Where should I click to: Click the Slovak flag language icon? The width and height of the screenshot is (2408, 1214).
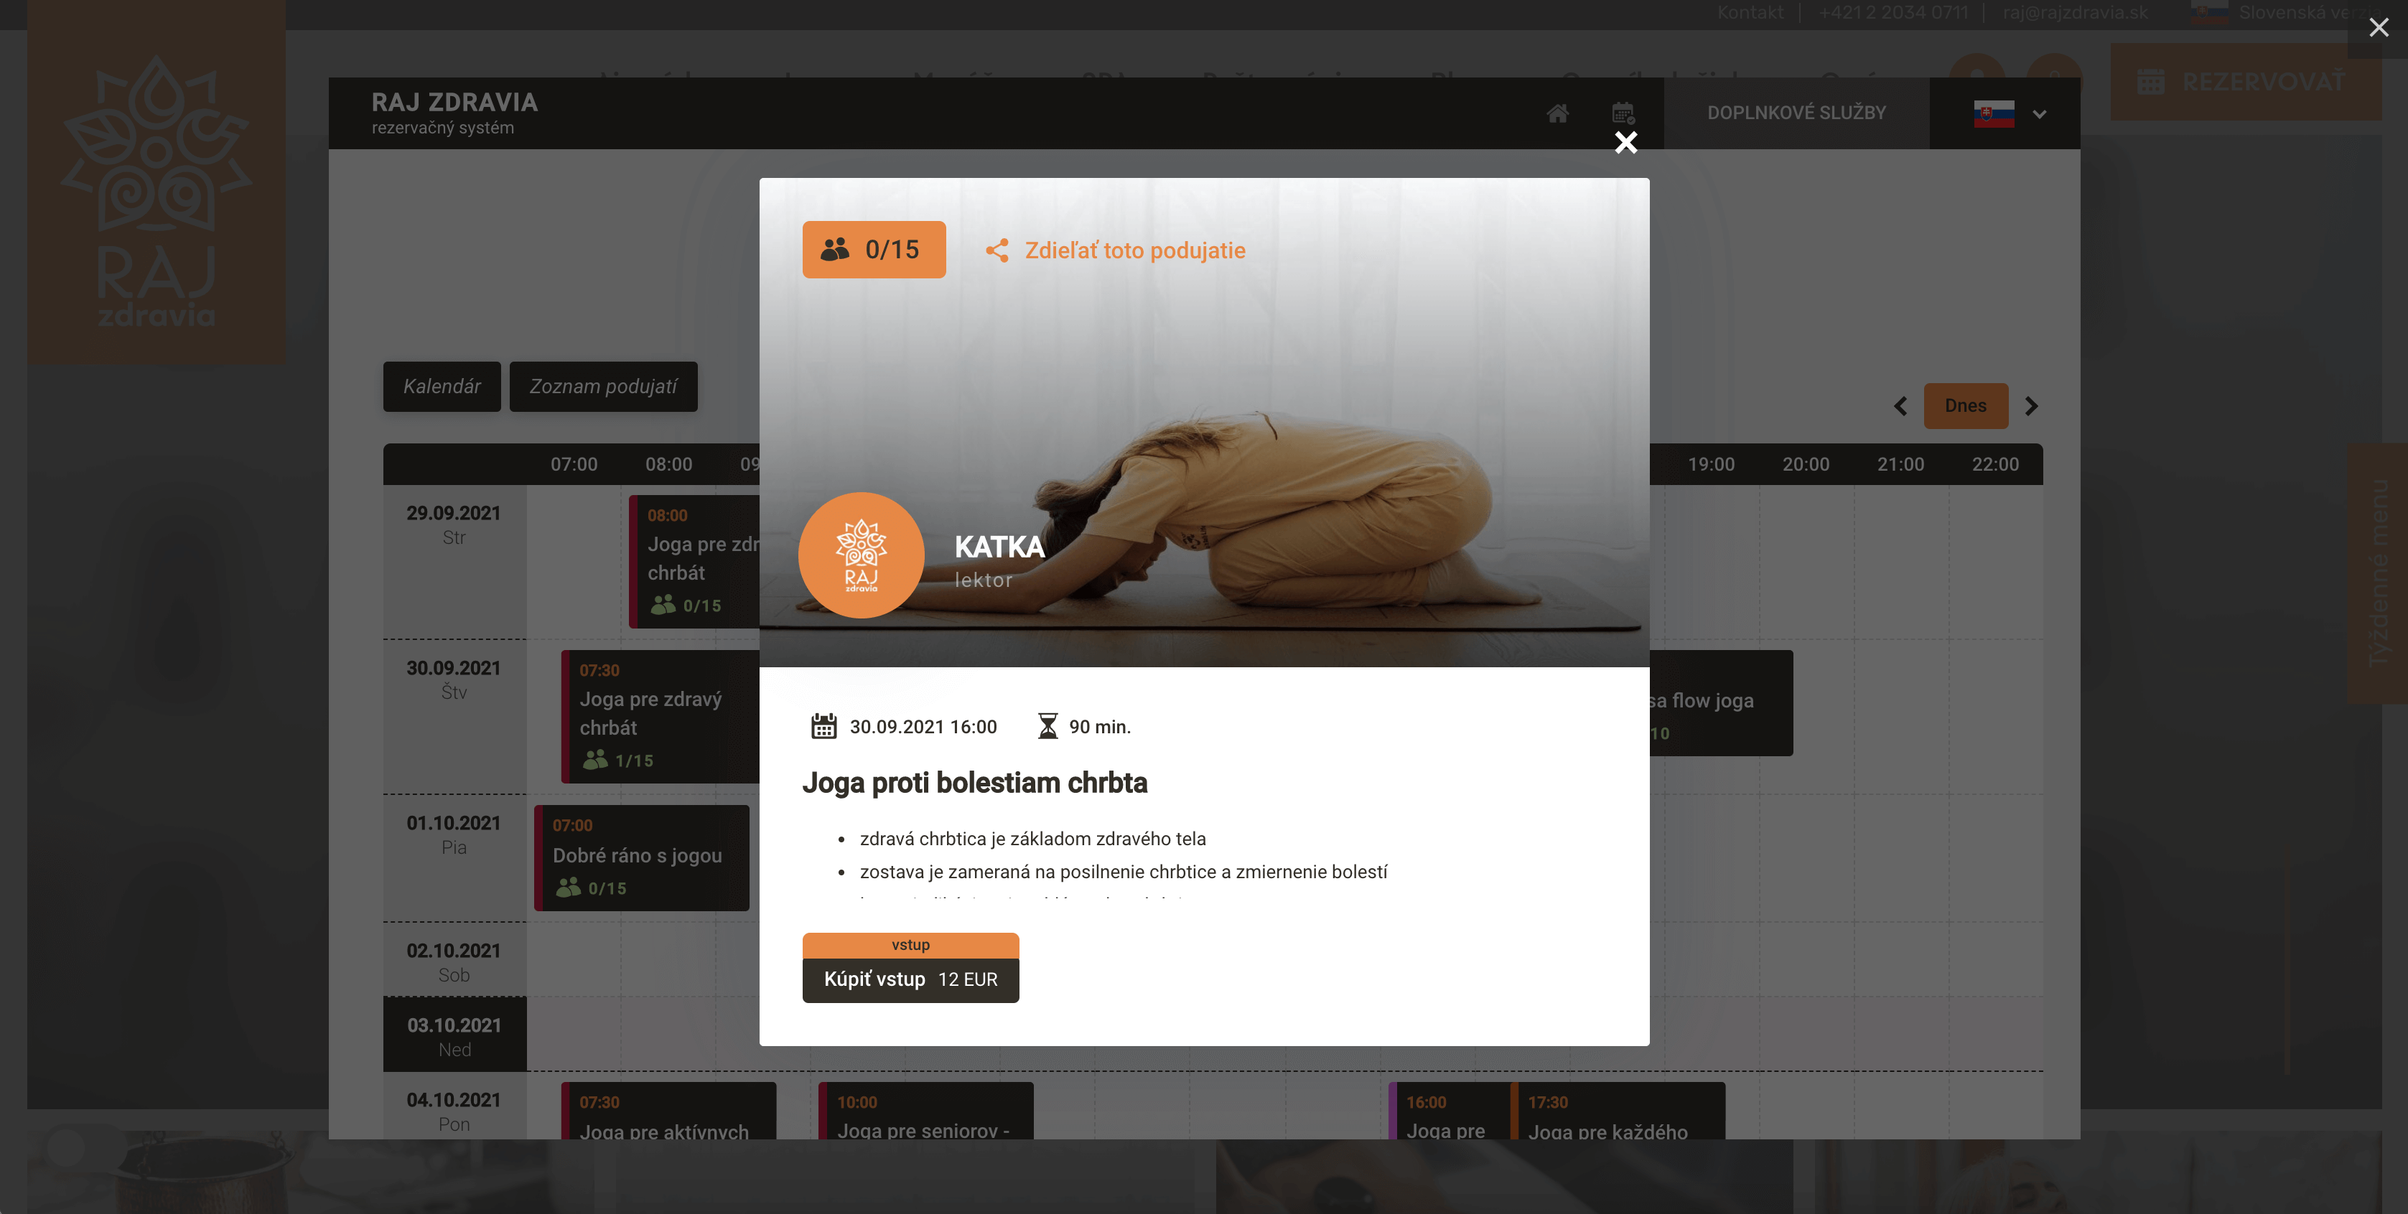point(1994,114)
